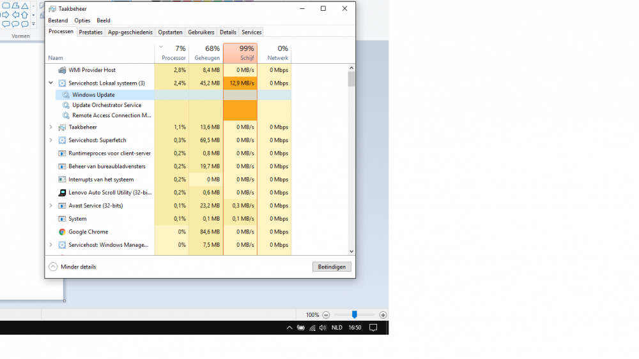The height and width of the screenshot is (359, 639).
Task: Expand the Taakbeheer process row
Action: 51,127
